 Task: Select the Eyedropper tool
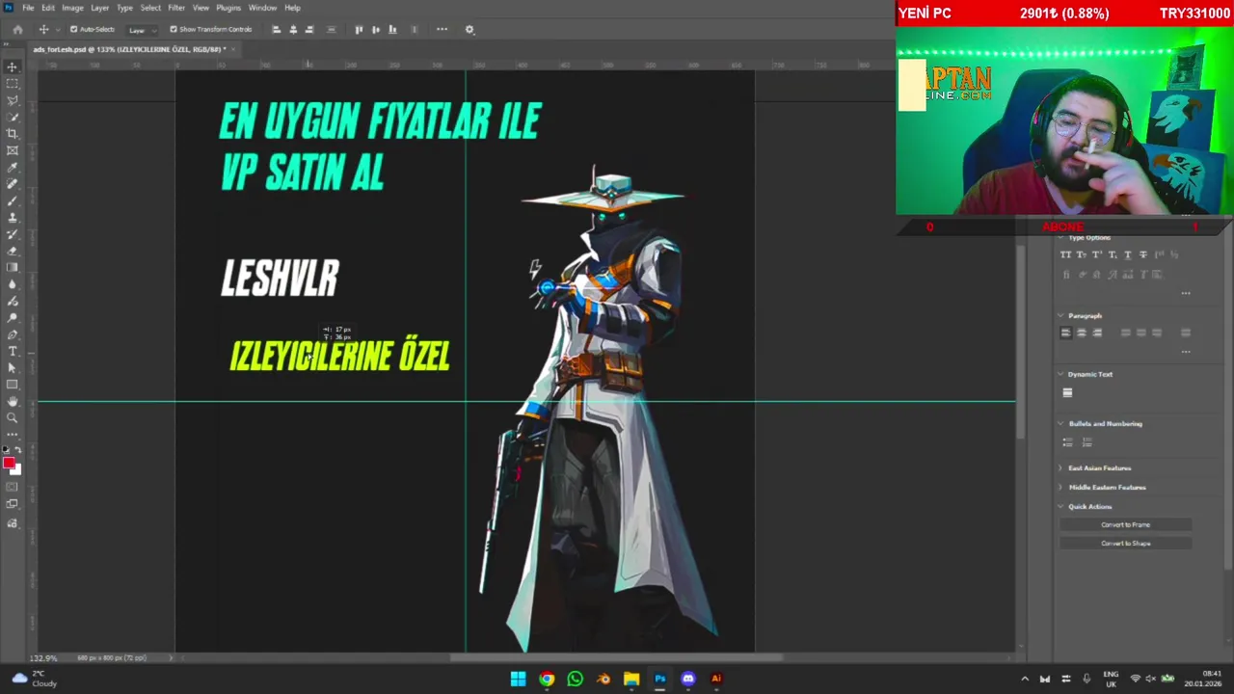tap(13, 168)
